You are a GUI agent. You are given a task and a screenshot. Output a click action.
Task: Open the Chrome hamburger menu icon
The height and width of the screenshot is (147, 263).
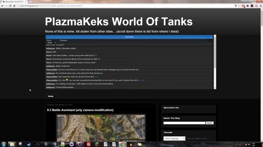tap(261, 6)
